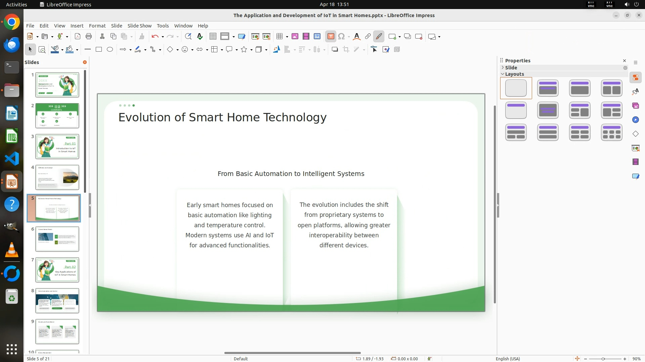Click the zoom slider handle
The width and height of the screenshot is (645, 362).
[x=603, y=359]
